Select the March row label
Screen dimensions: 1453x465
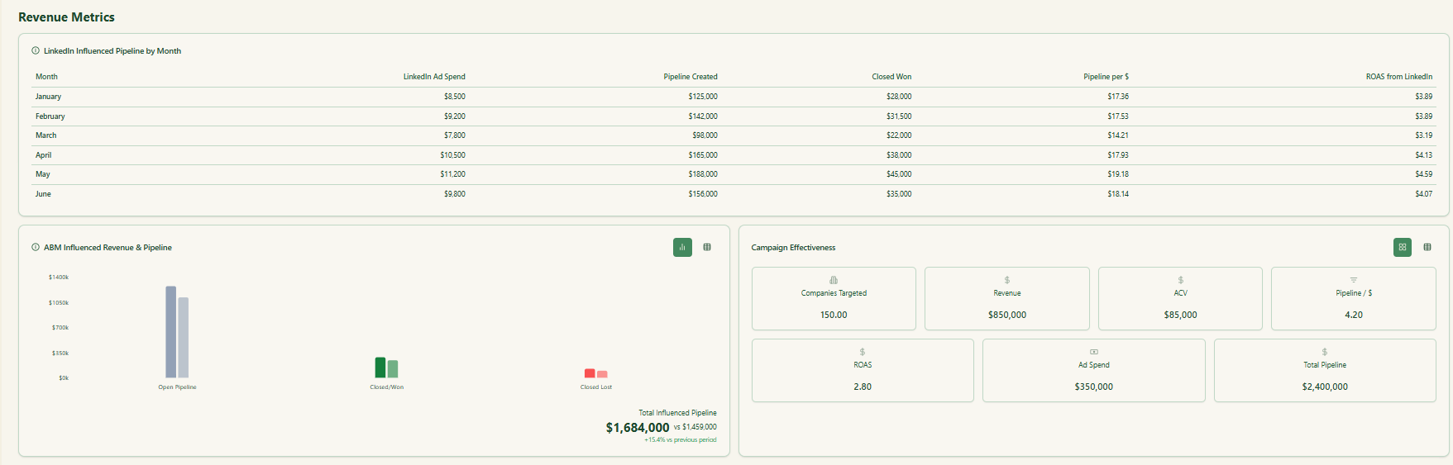pyautogui.click(x=45, y=135)
